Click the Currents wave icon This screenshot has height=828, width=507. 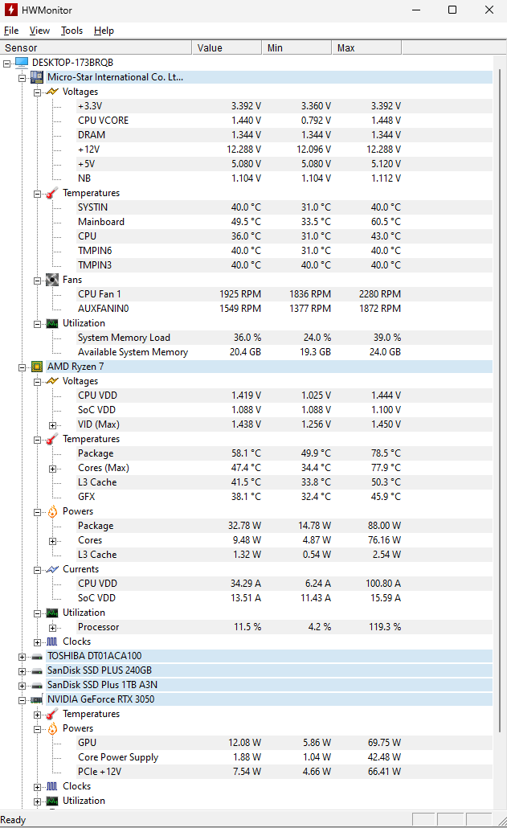(x=52, y=569)
